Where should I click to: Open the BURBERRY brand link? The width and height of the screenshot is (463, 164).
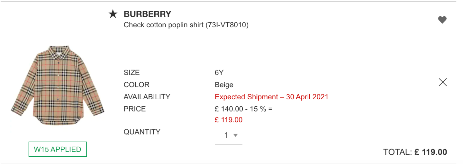click(x=148, y=14)
